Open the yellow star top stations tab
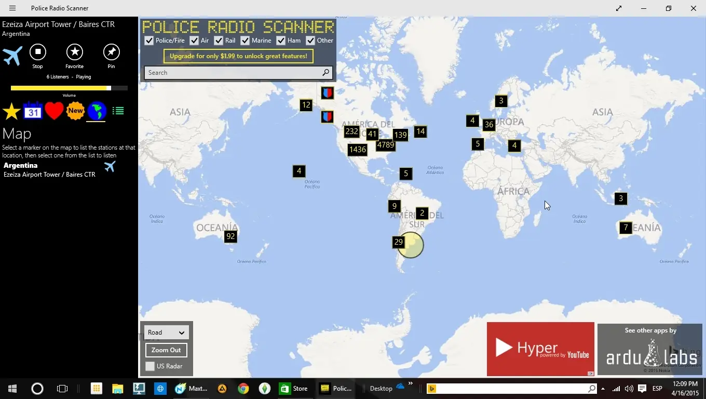706x399 pixels. click(x=11, y=111)
